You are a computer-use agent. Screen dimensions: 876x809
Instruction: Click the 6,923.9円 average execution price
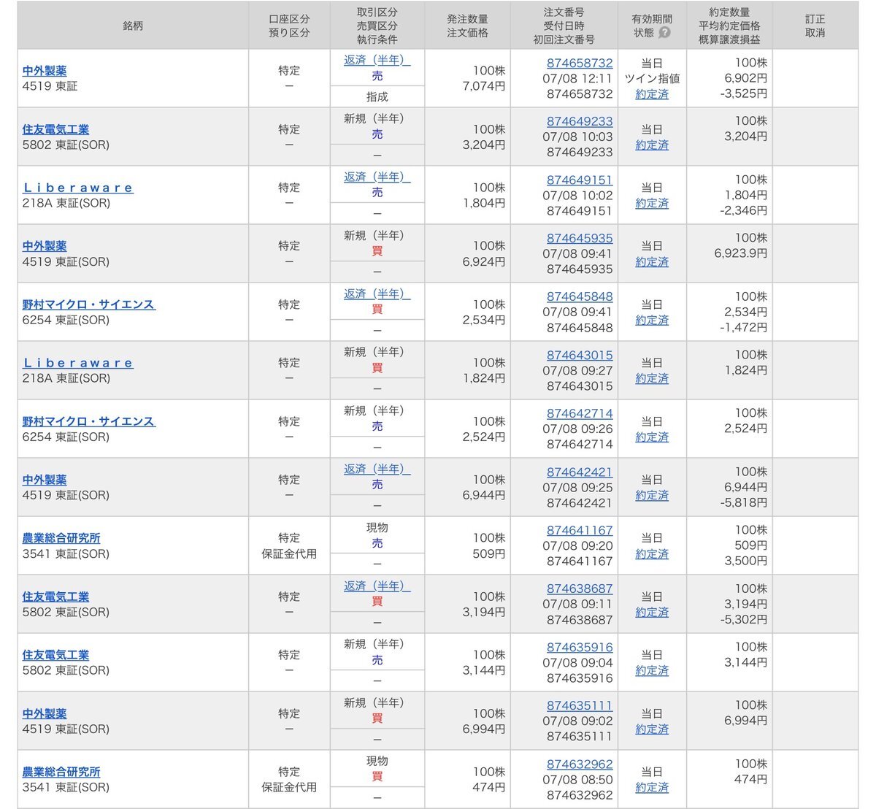tap(741, 253)
